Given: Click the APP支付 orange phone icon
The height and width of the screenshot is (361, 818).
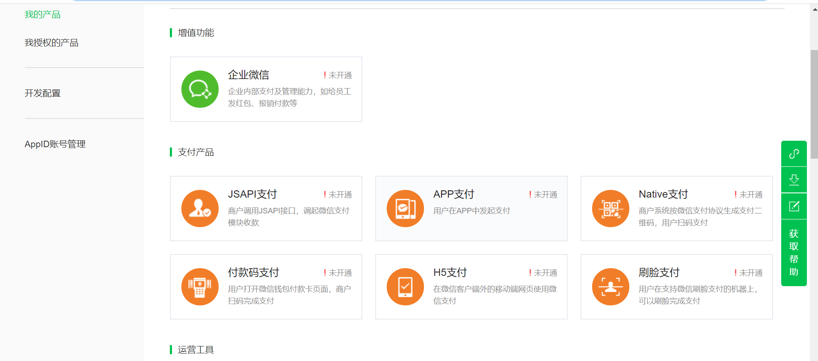Looking at the screenshot, I should (x=405, y=208).
